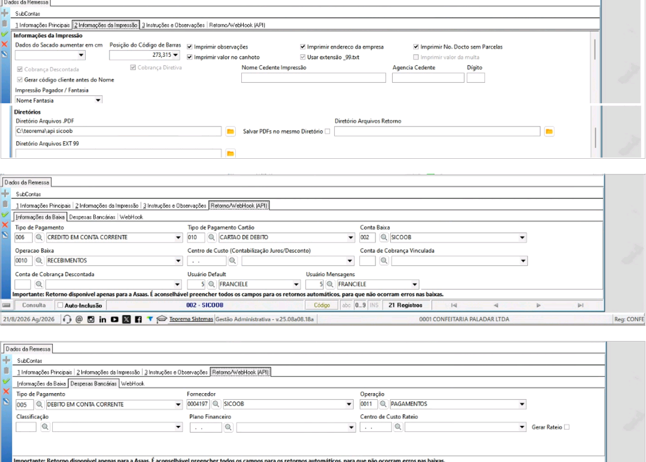Search Tipo de Pagamento code 006
This screenshot has width=646, height=462.
pos(39,238)
